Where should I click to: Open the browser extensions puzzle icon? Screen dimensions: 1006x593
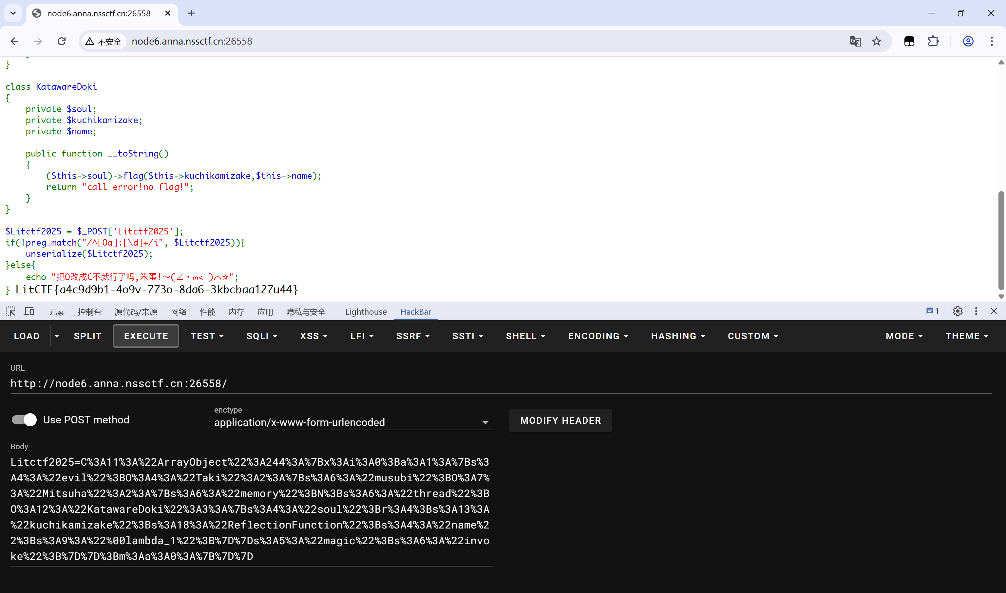[x=933, y=41]
